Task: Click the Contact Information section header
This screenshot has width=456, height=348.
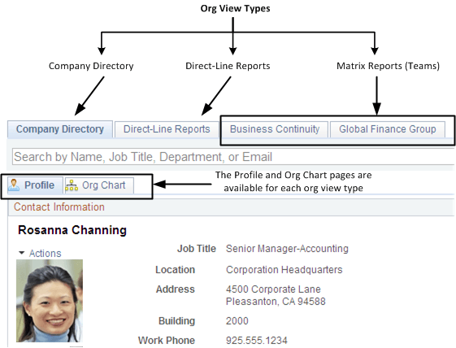Action: 59,207
